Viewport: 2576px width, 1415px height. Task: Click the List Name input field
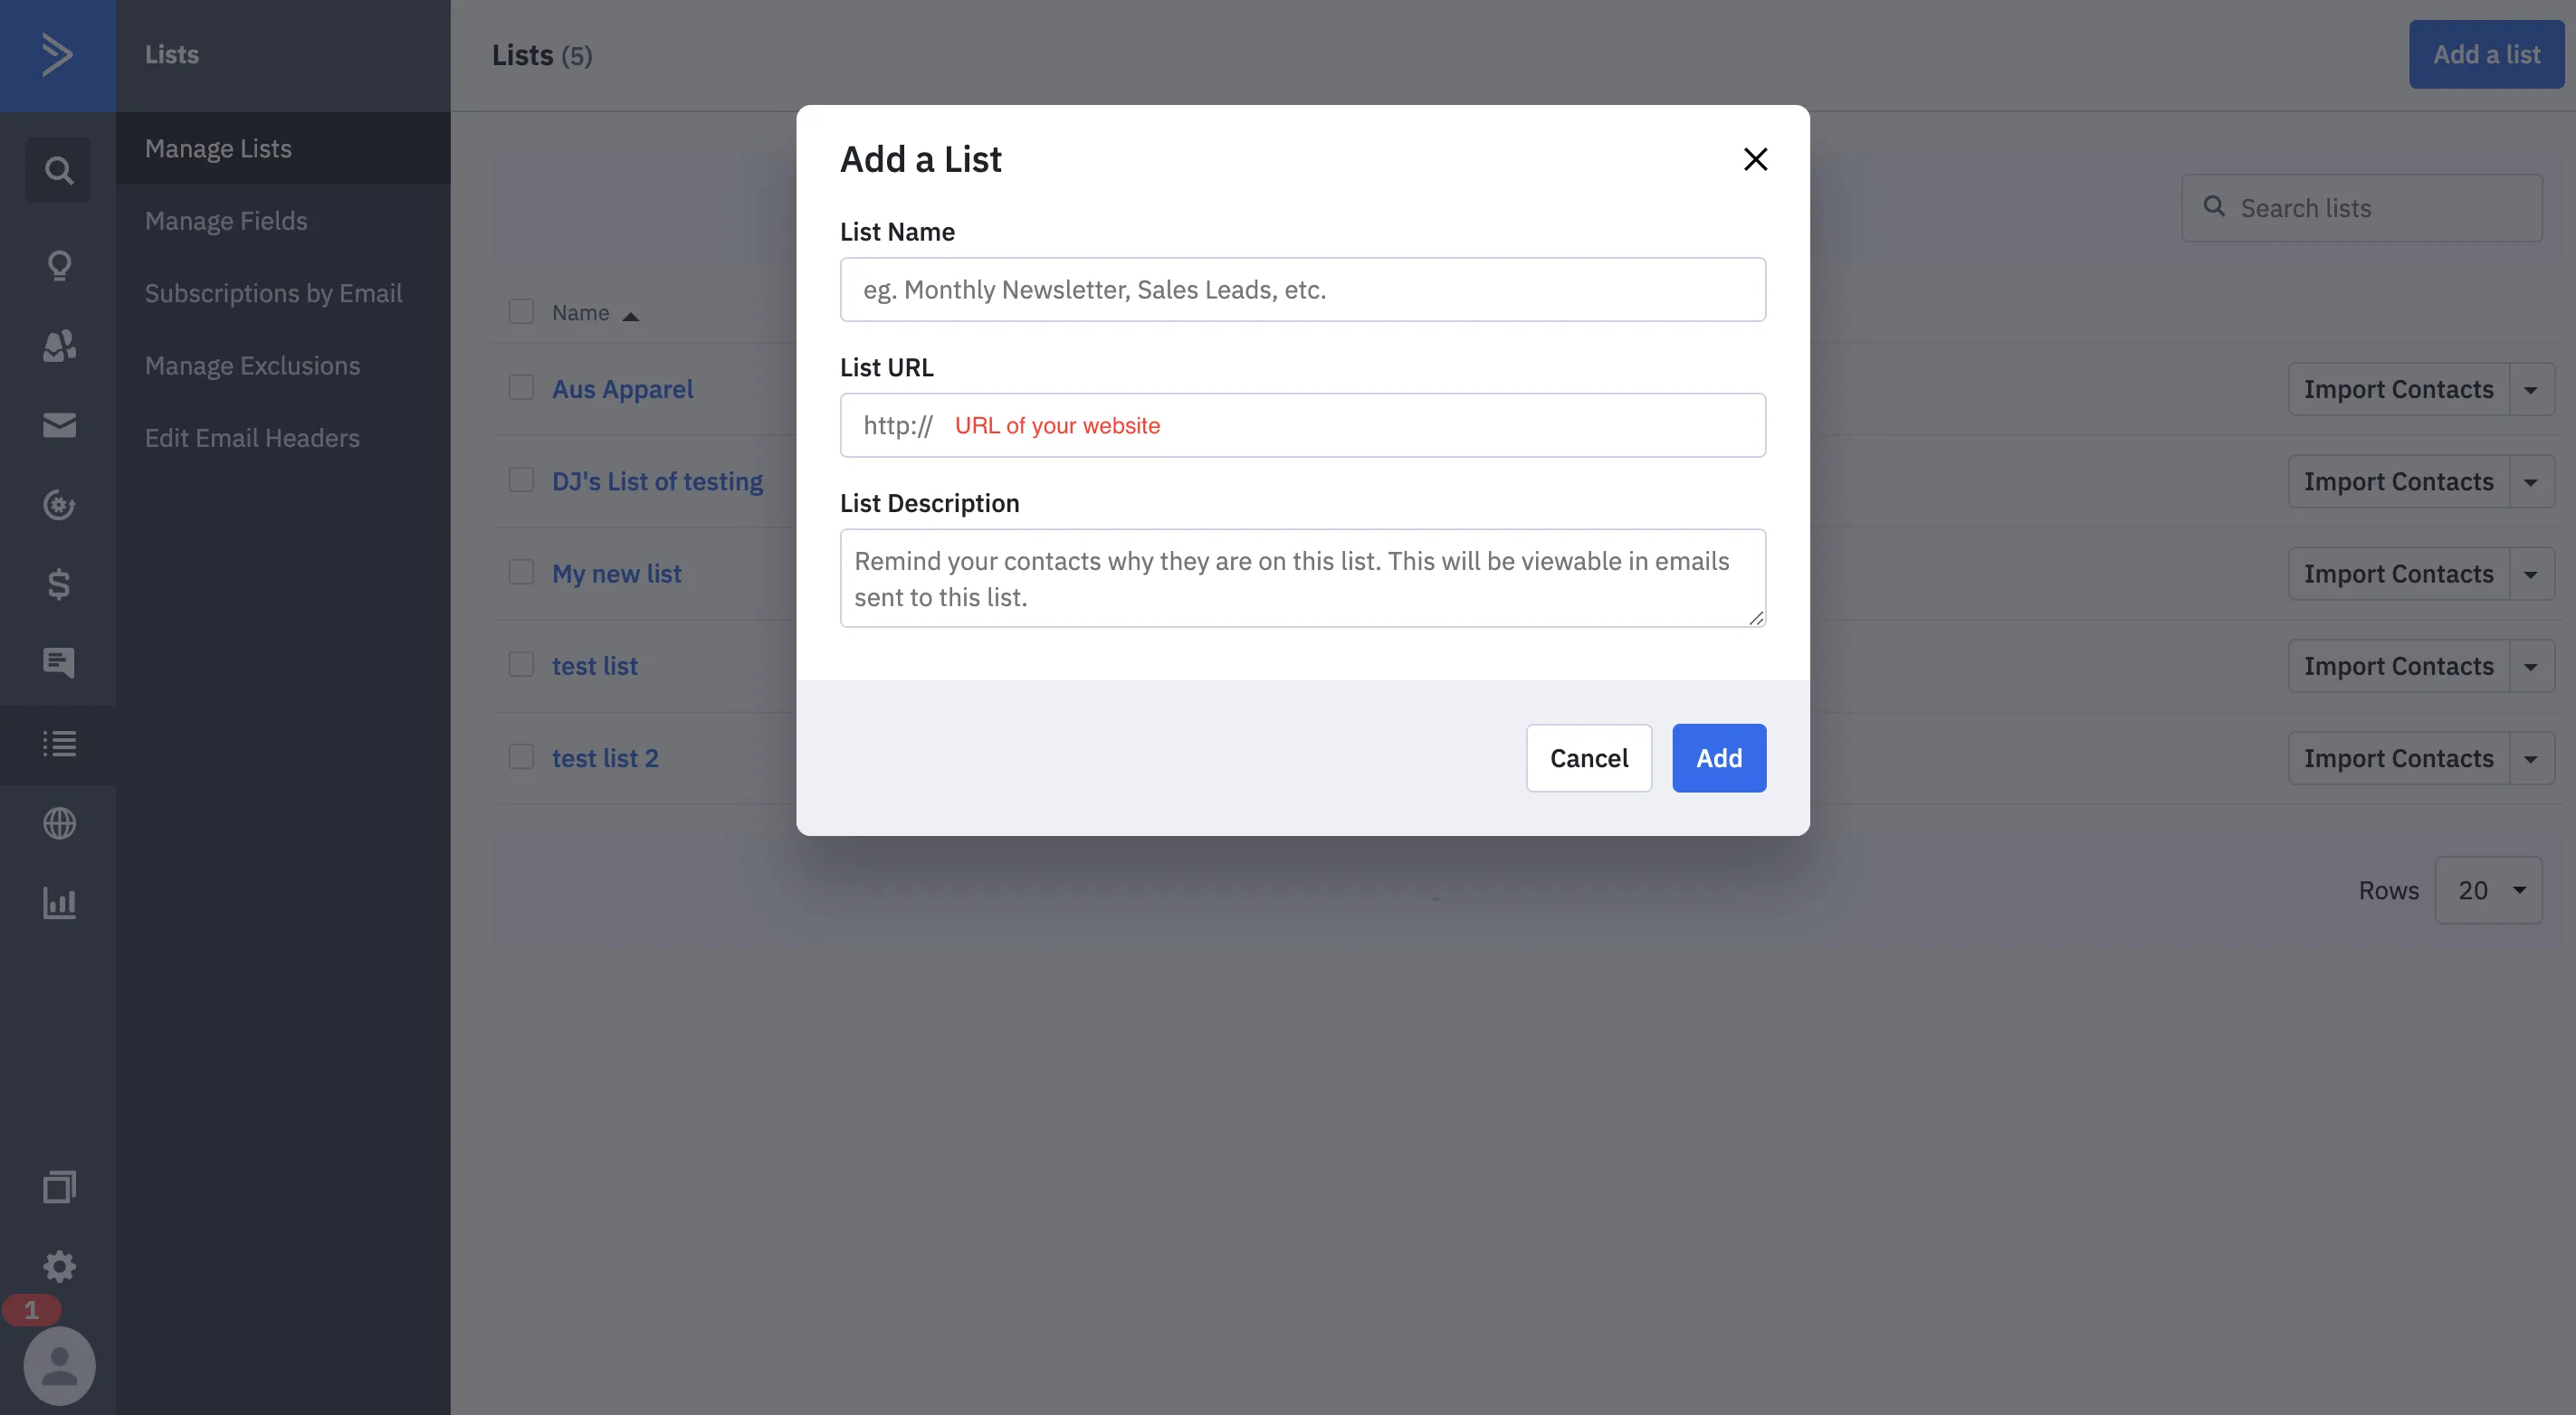tap(1302, 290)
